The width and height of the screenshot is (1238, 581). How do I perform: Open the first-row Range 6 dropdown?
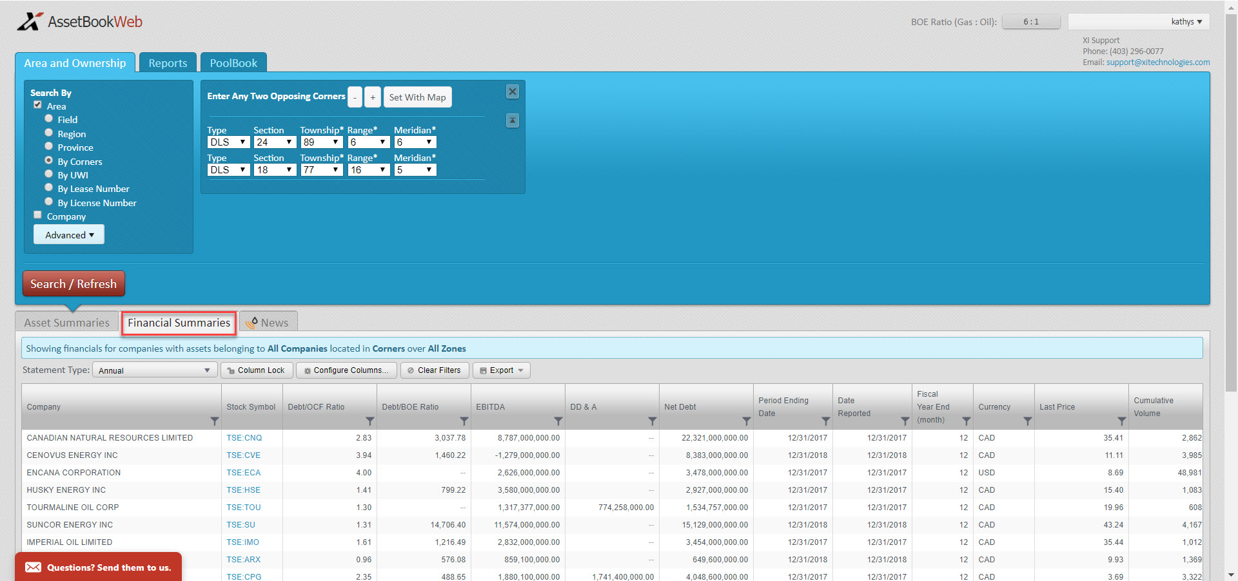point(369,142)
